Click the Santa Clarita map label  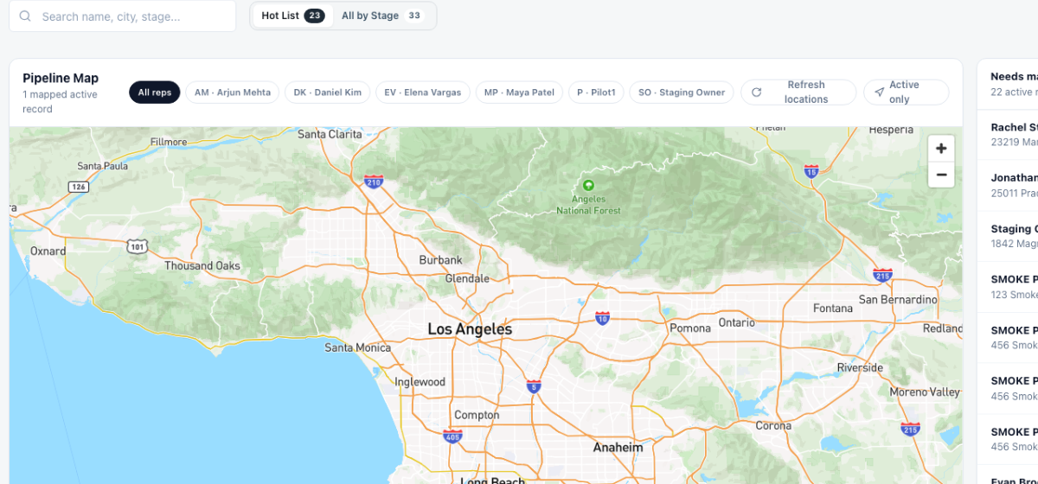[x=330, y=134]
